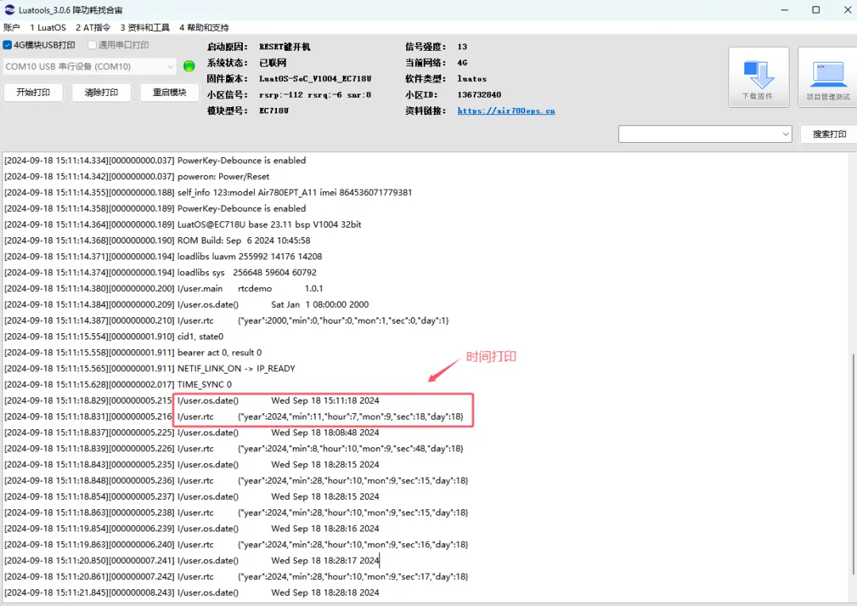Viewport: 857px width, 606px height.
Task: Click the software type value luatos
Action: coord(472,79)
